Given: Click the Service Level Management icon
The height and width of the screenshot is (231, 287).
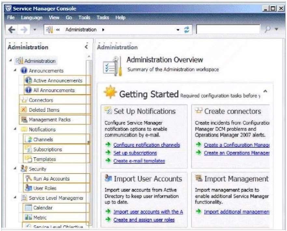Looking at the screenshot, I should (x=24, y=198).
